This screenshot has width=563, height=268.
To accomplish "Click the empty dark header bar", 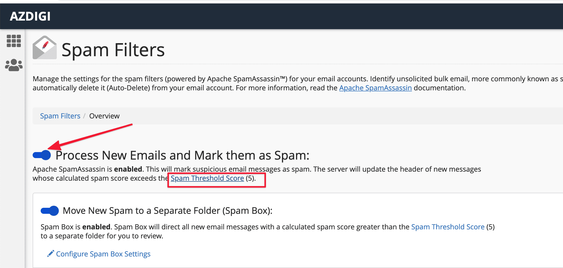I will tap(301, 17).
